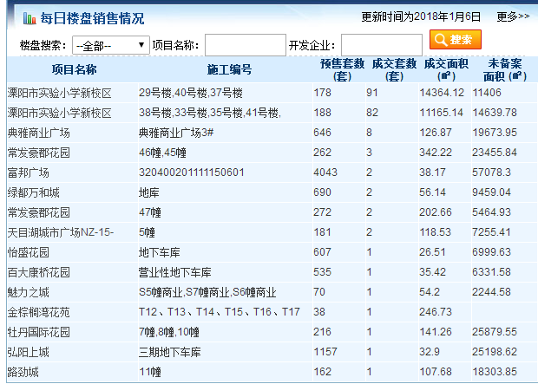This screenshot has width=538, height=384.
Task: Click the 11幢 construction number cell
Action: pyautogui.click(x=150, y=372)
